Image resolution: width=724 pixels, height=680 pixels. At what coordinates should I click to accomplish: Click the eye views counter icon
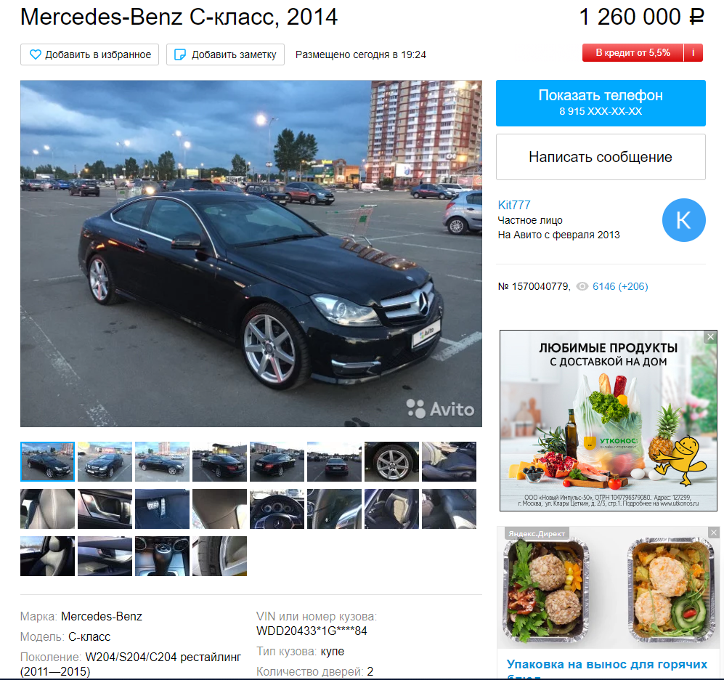(x=582, y=286)
